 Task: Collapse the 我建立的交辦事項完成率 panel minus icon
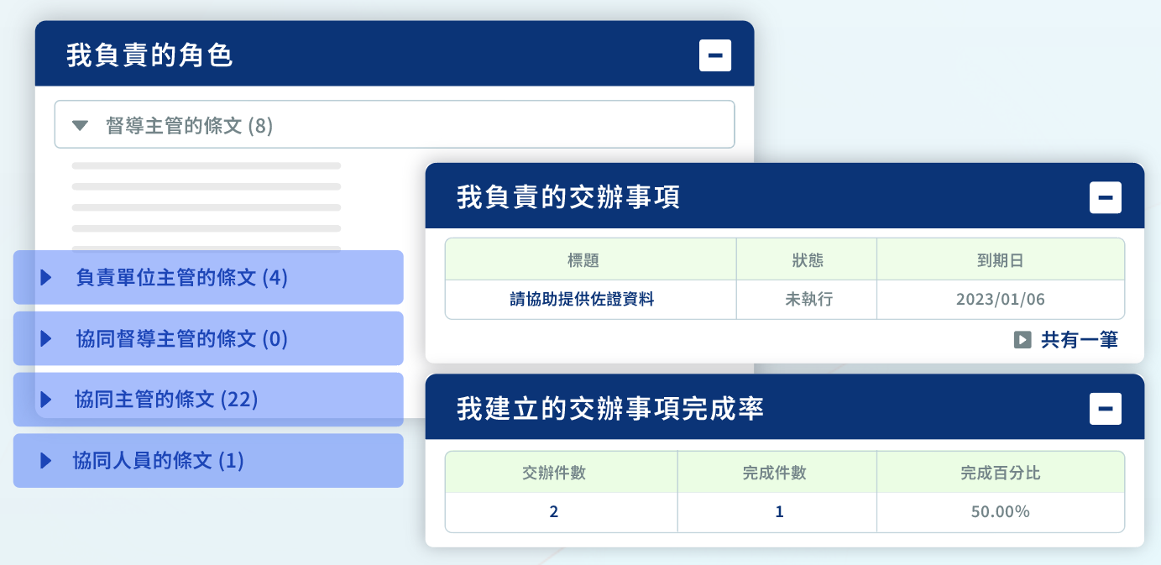coord(1106,409)
